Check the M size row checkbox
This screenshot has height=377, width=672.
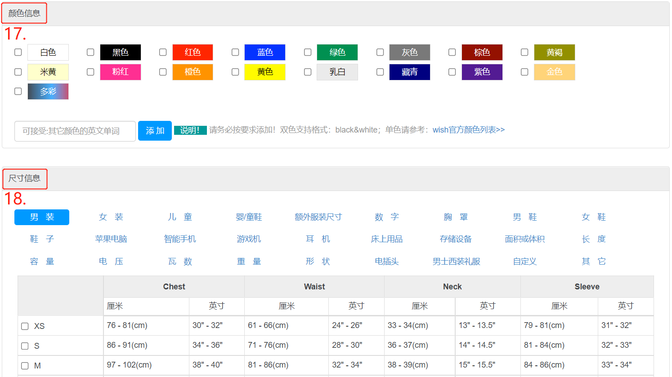(25, 366)
